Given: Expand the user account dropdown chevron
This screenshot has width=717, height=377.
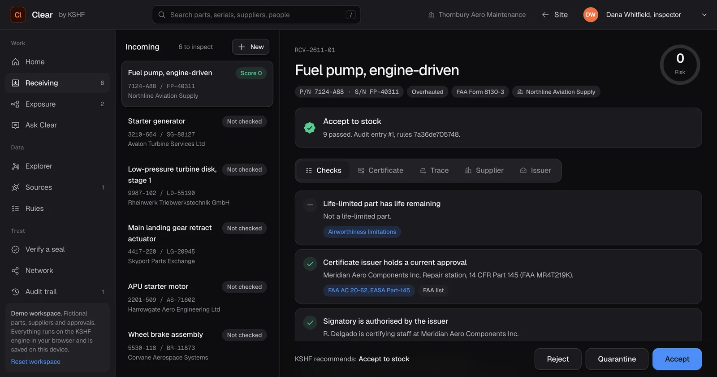Looking at the screenshot, I should (x=704, y=15).
